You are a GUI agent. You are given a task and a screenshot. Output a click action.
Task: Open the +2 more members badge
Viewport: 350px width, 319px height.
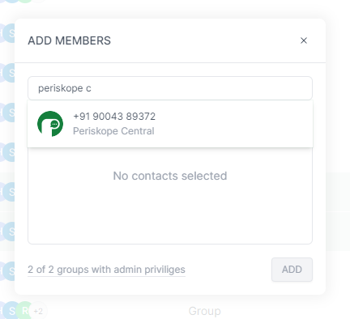38,311
